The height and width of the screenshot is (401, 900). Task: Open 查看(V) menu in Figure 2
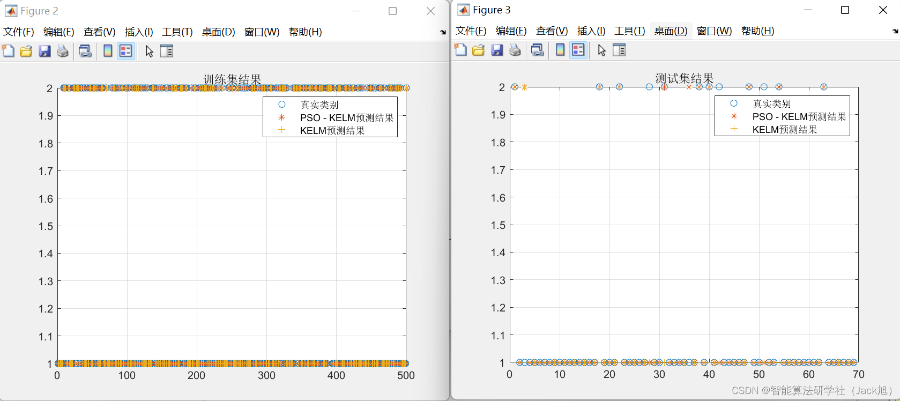coord(99,32)
